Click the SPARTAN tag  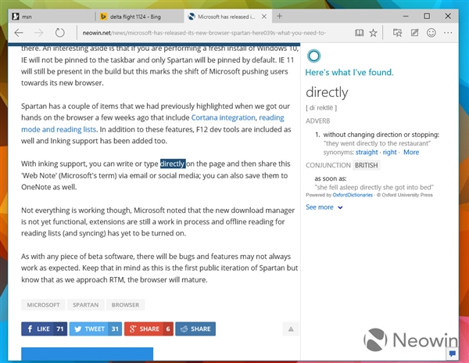85,304
